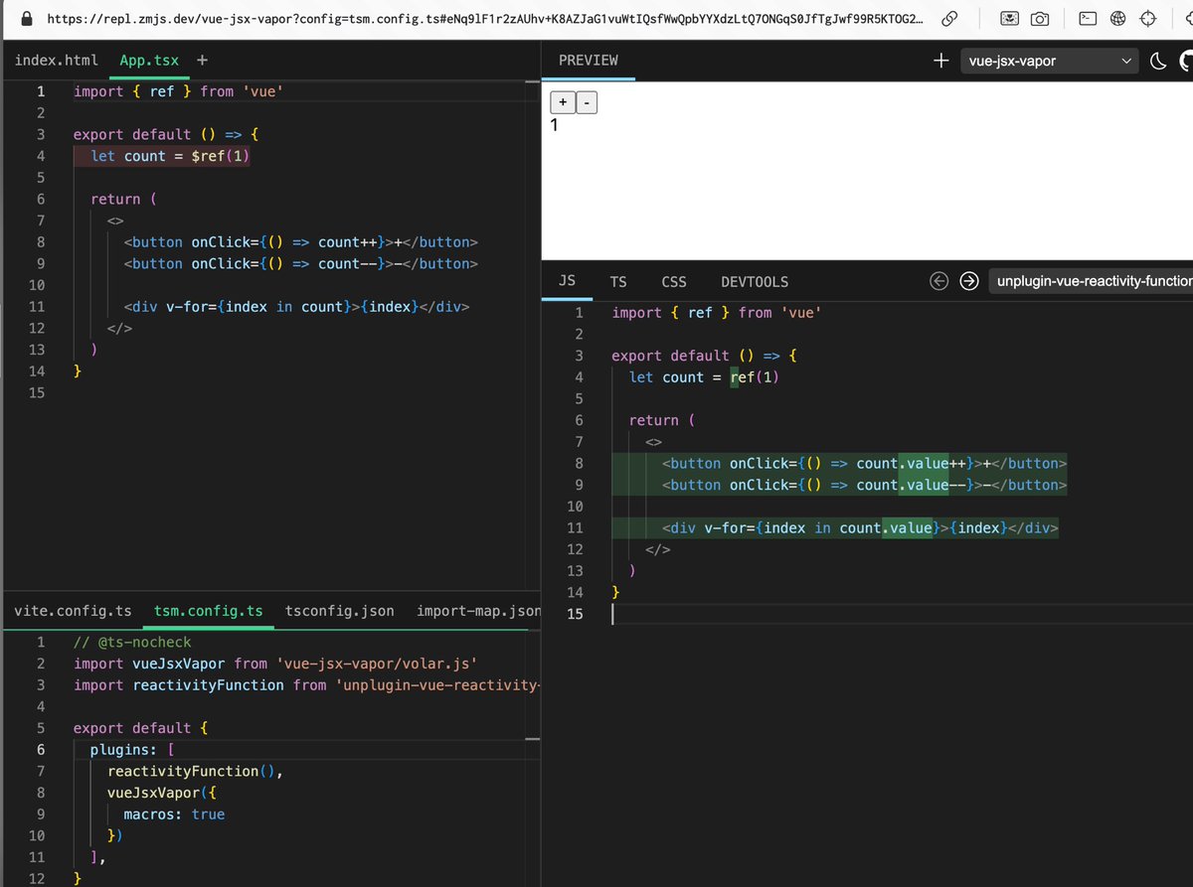Click the lock icon in address bar
This screenshot has height=887, width=1193.
point(26,18)
